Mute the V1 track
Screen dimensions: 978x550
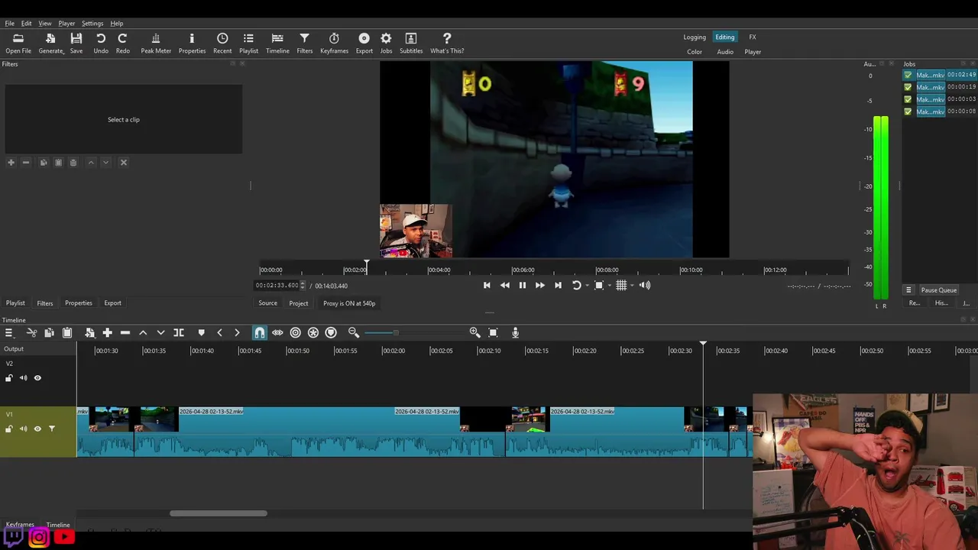[23, 429]
